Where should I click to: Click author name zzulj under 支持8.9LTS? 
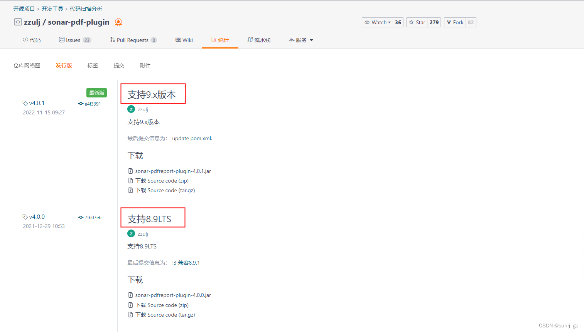143,234
